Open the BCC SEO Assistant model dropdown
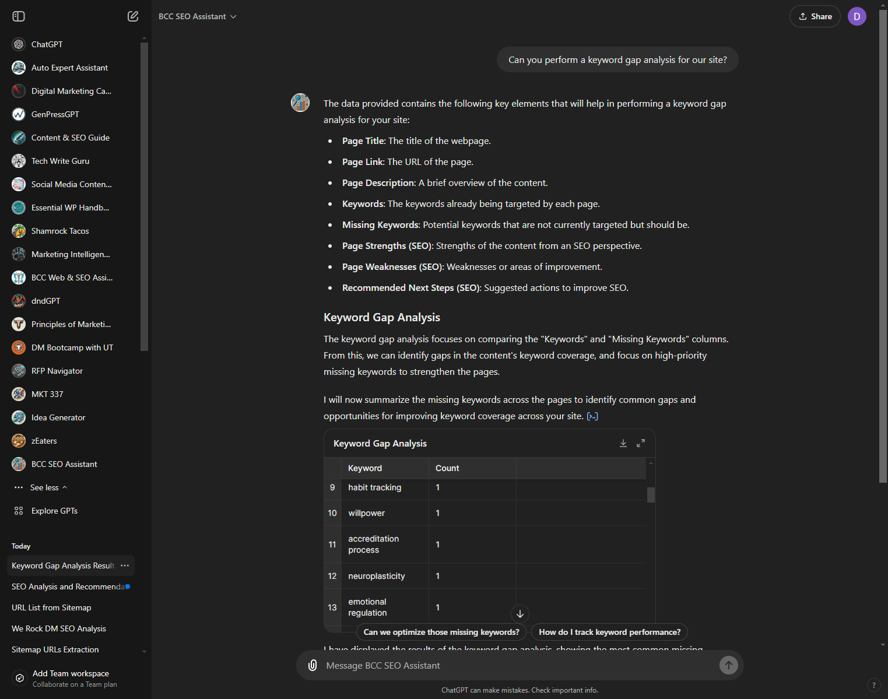Viewport: 888px width, 699px height. coord(198,16)
